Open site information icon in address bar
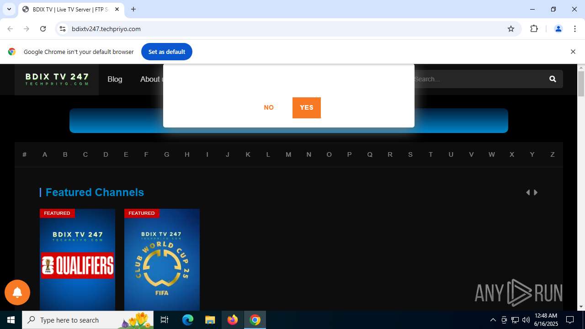 click(63, 29)
